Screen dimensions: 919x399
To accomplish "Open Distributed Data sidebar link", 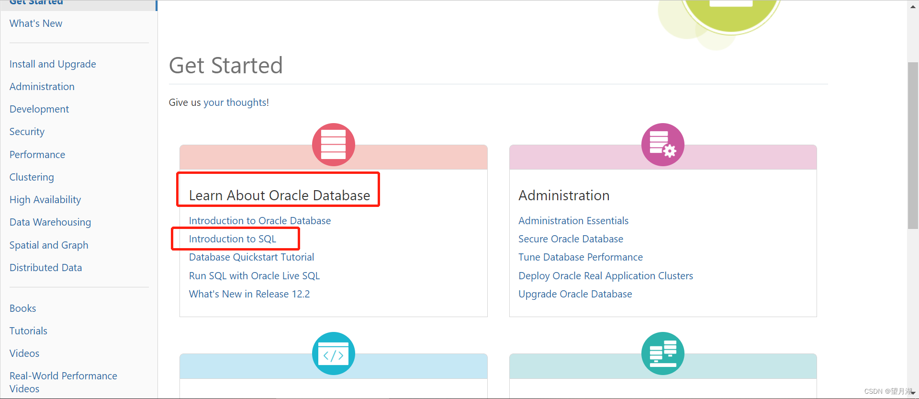I will tap(45, 268).
